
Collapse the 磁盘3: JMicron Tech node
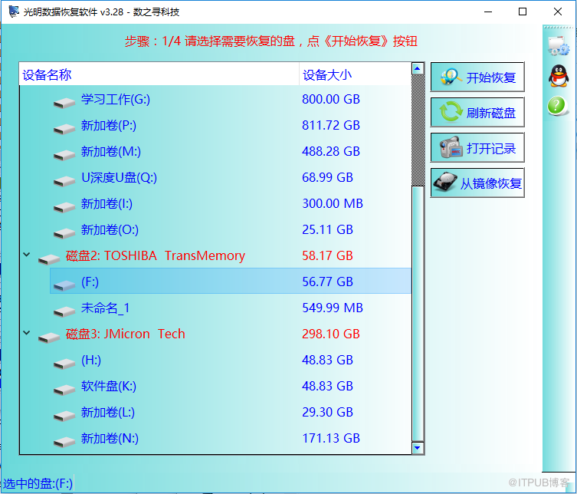click(27, 333)
